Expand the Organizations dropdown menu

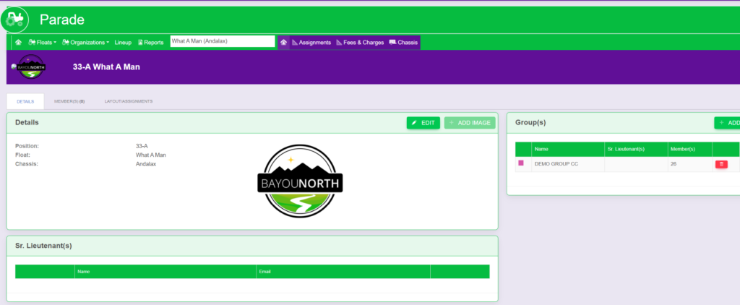[x=86, y=43]
